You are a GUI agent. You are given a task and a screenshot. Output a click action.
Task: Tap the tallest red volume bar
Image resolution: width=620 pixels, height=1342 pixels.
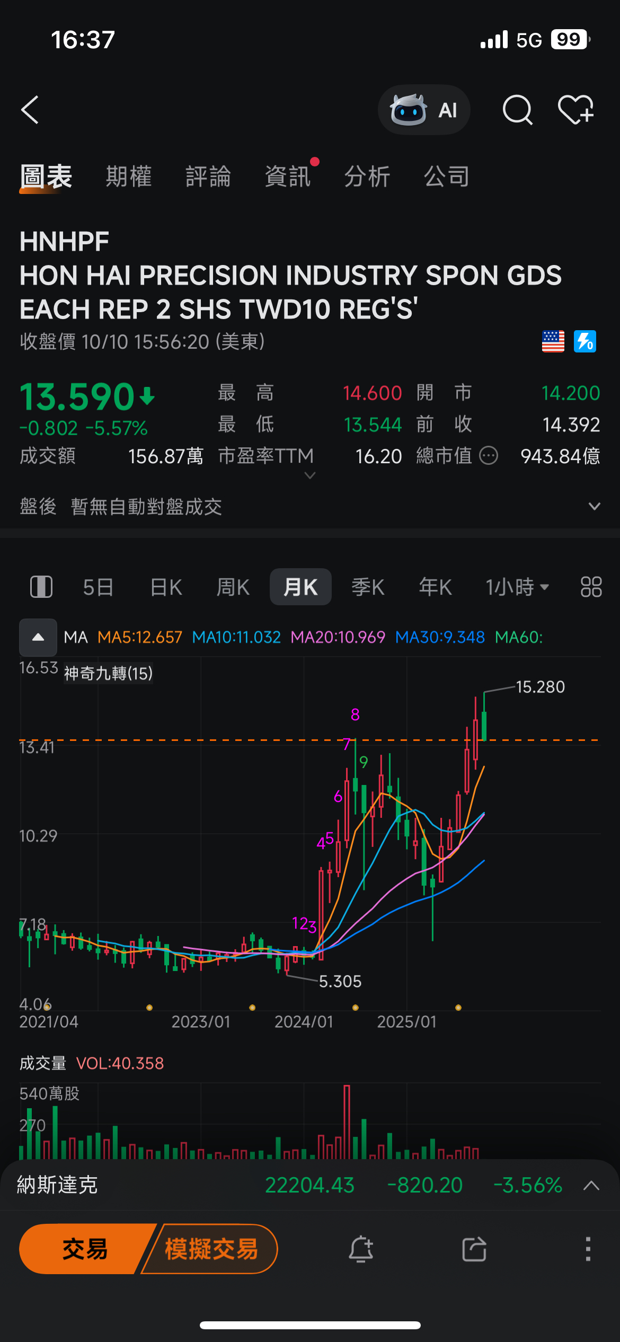(x=347, y=1122)
